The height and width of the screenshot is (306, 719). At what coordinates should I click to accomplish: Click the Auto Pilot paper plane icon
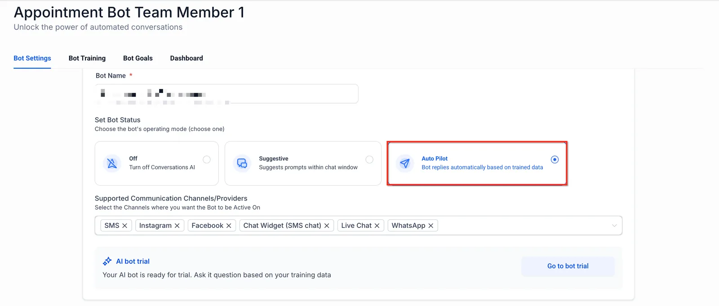[x=405, y=163]
